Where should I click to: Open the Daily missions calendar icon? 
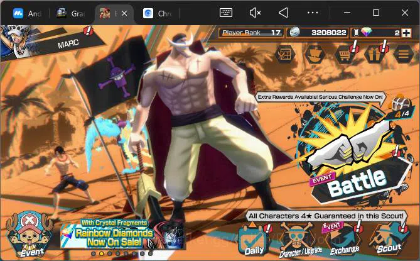point(254,240)
